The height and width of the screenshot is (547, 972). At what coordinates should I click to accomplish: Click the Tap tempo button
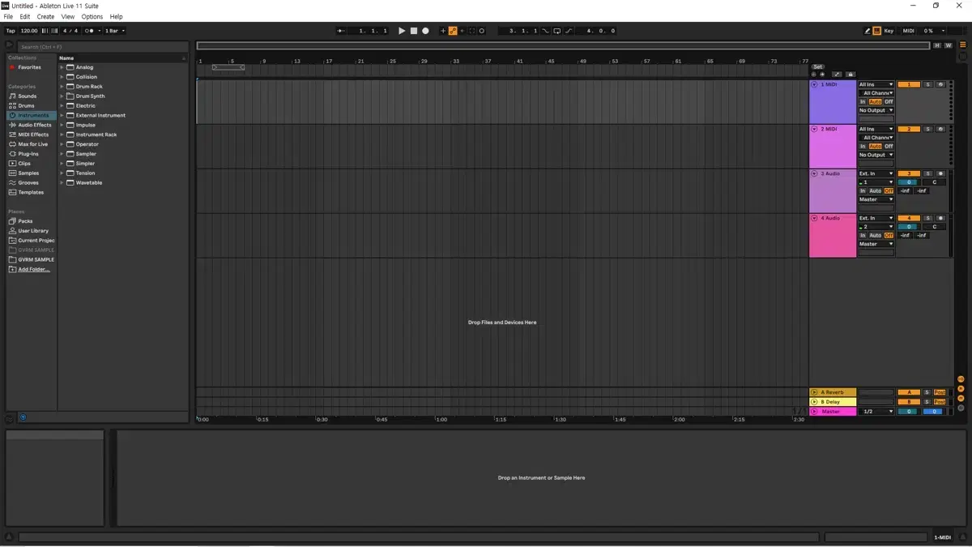11,31
